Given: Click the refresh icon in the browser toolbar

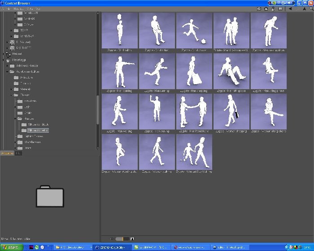Looking at the screenshot, I should [x=259, y=9].
